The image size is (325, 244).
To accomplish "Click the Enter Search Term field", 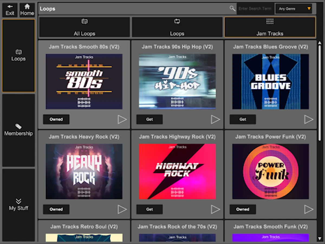I will [255, 9].
